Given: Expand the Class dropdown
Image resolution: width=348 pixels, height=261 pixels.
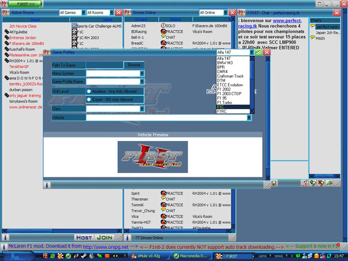Looking at the screenshot, I should 142,108.
